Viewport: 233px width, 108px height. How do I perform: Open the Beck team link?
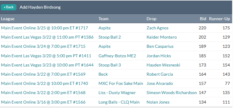(103, 74)
